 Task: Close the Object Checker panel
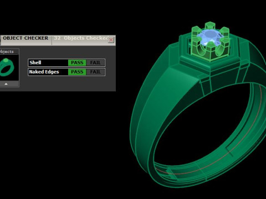111,40
